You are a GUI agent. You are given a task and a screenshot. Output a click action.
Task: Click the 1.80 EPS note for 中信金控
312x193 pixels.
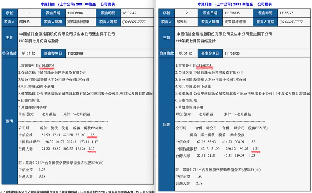click(199, 177)
